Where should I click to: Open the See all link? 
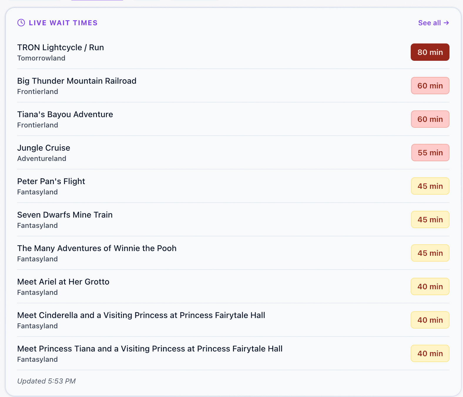pyautogui.click(x=434, y=23)
